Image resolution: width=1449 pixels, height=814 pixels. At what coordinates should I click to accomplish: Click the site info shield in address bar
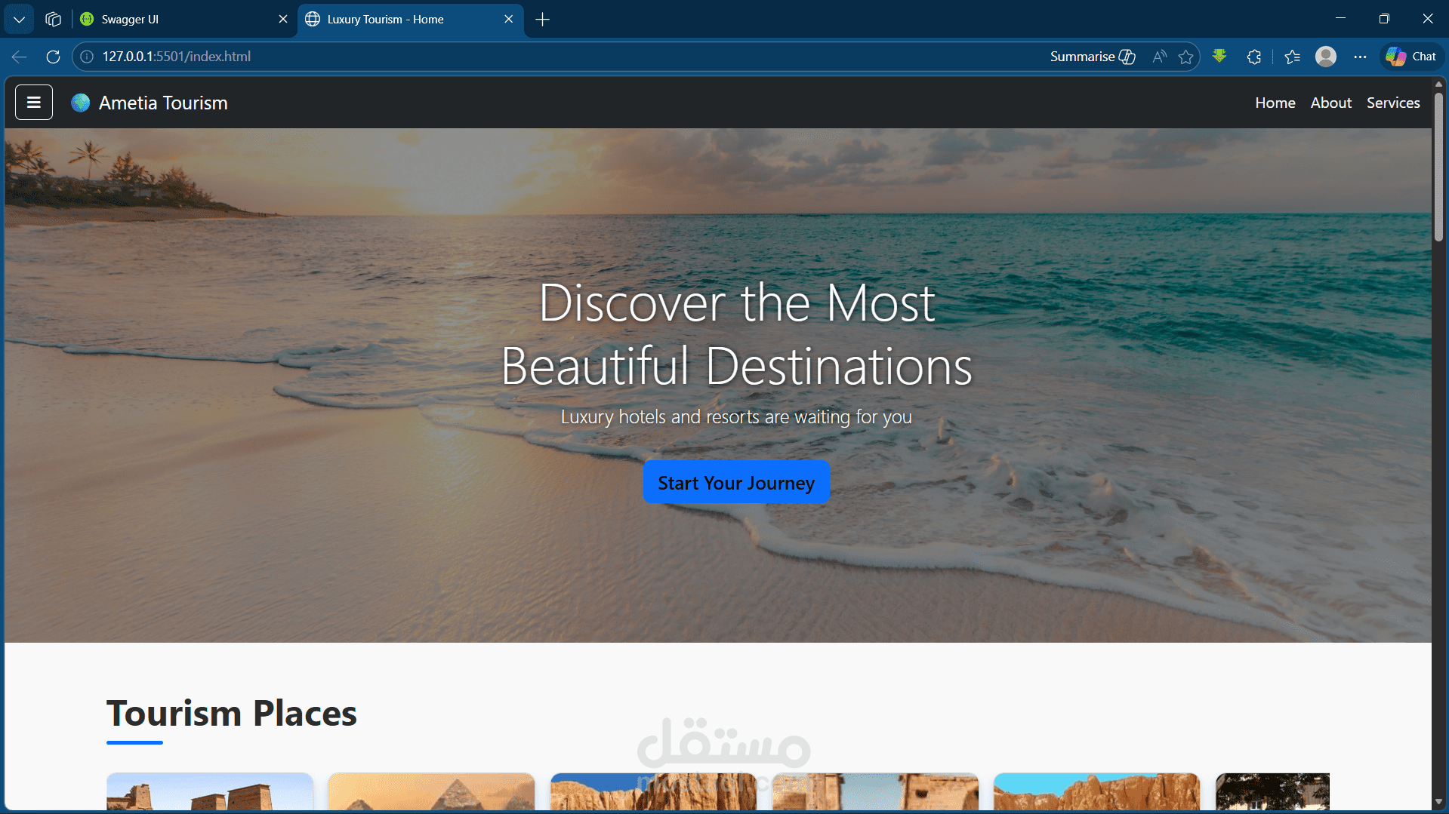click(86, 56)
